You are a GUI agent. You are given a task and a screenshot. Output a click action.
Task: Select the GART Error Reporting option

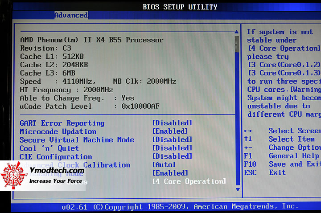[62, 123]
